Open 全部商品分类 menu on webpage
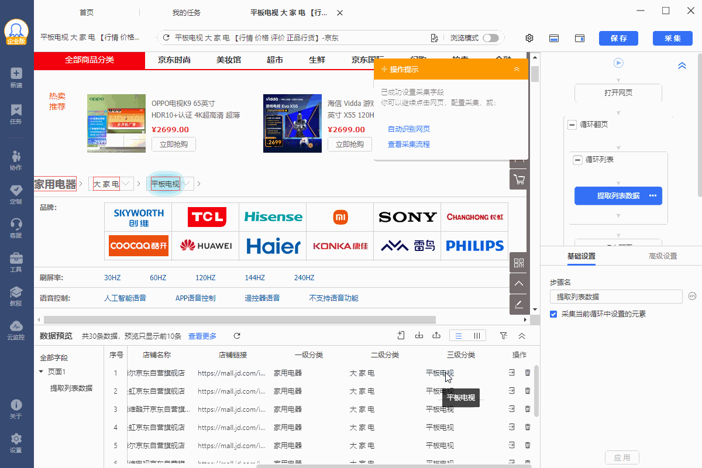Image resolution: width=702 pixels, height=468 pixels. click(x=90, y=60)
